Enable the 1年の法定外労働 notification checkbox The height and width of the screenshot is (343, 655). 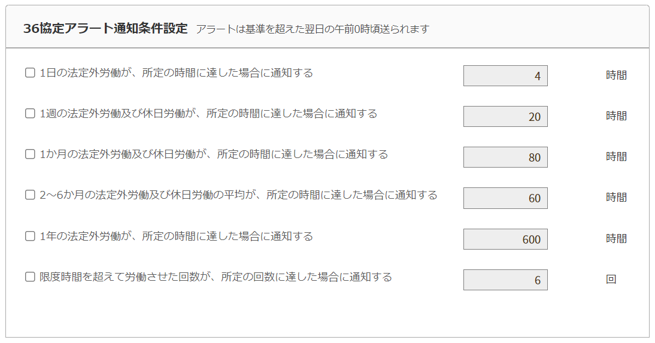(30, 236)
